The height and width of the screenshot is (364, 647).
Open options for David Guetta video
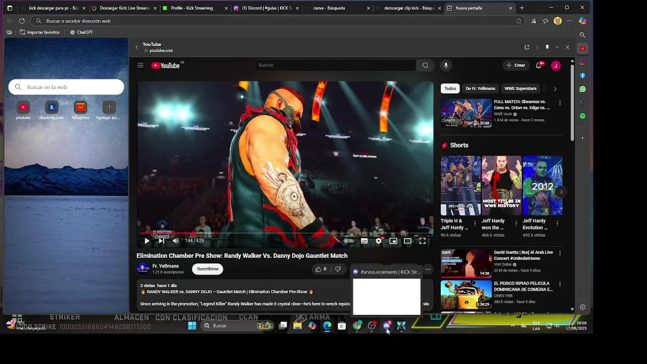coord(560,253)
